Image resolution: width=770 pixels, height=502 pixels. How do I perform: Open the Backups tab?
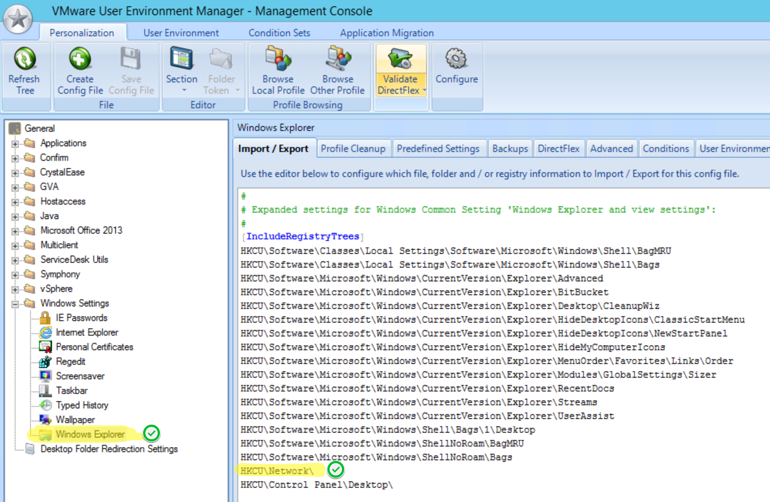click(x=510, y=149)
